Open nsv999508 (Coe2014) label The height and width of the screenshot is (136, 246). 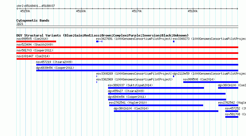[x=199, y=79]
